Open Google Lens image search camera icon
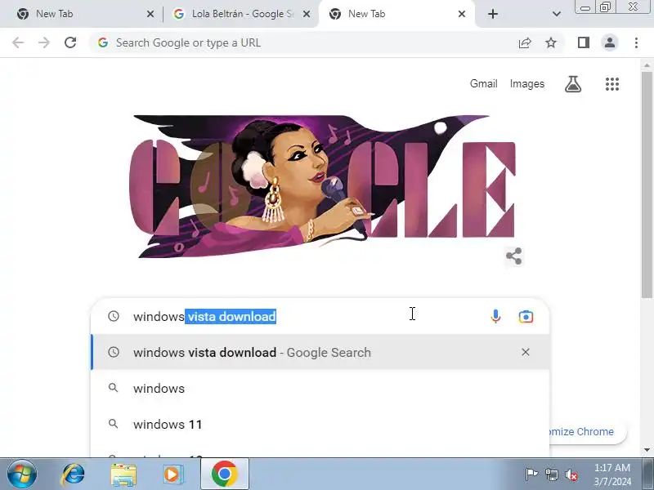This screenshot has height=490, width=654. tap(526, 317)
